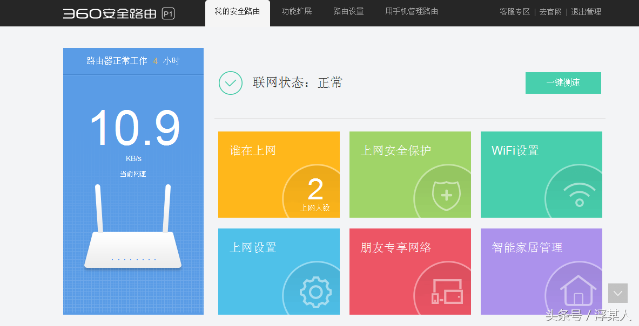The height and width of the screenshot is (326, 639).
Task: Open the 上网安全保护 tile
Action: coord(410,175)
